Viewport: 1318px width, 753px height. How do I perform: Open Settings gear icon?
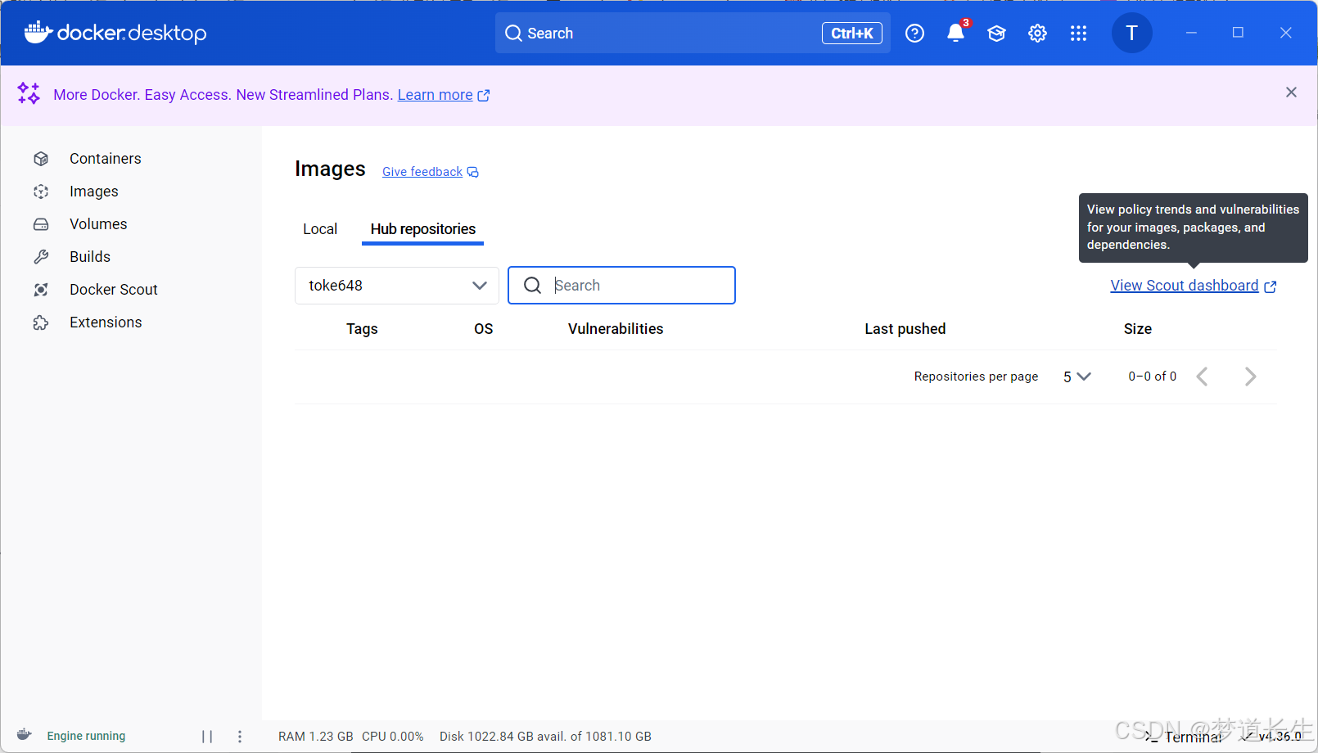[x=1037, y=33]
